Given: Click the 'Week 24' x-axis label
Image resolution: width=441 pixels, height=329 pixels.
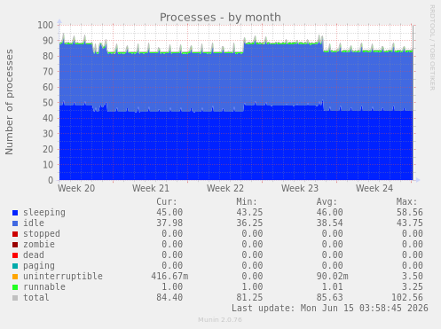Looking at the screenshot, I should (x=374, y=188).
